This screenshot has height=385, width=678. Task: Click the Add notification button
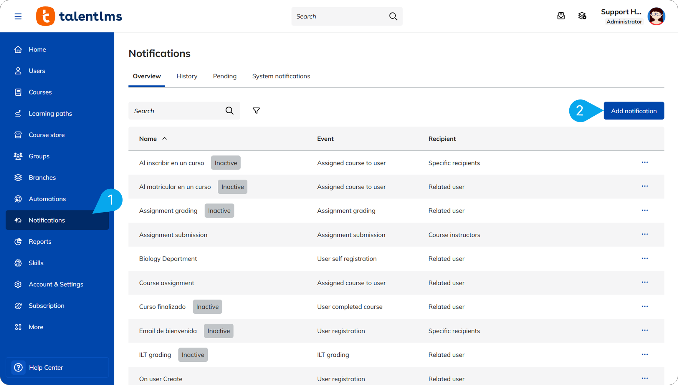(x=634, y=111)
